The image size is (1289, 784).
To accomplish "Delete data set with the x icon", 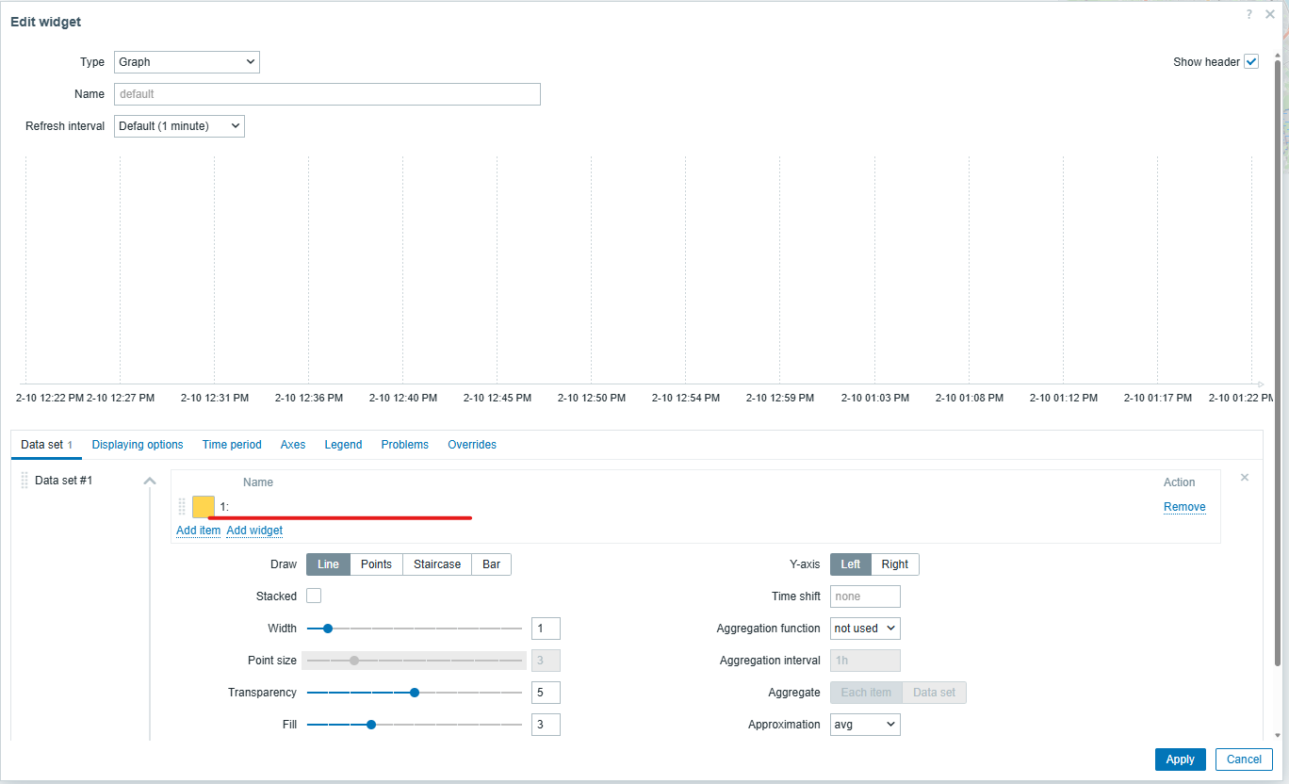I will point(1244,478).
